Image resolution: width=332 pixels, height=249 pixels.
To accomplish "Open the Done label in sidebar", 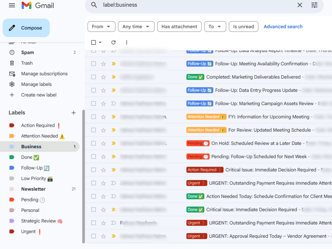I will pyautogui.click(x=40, y=157).
